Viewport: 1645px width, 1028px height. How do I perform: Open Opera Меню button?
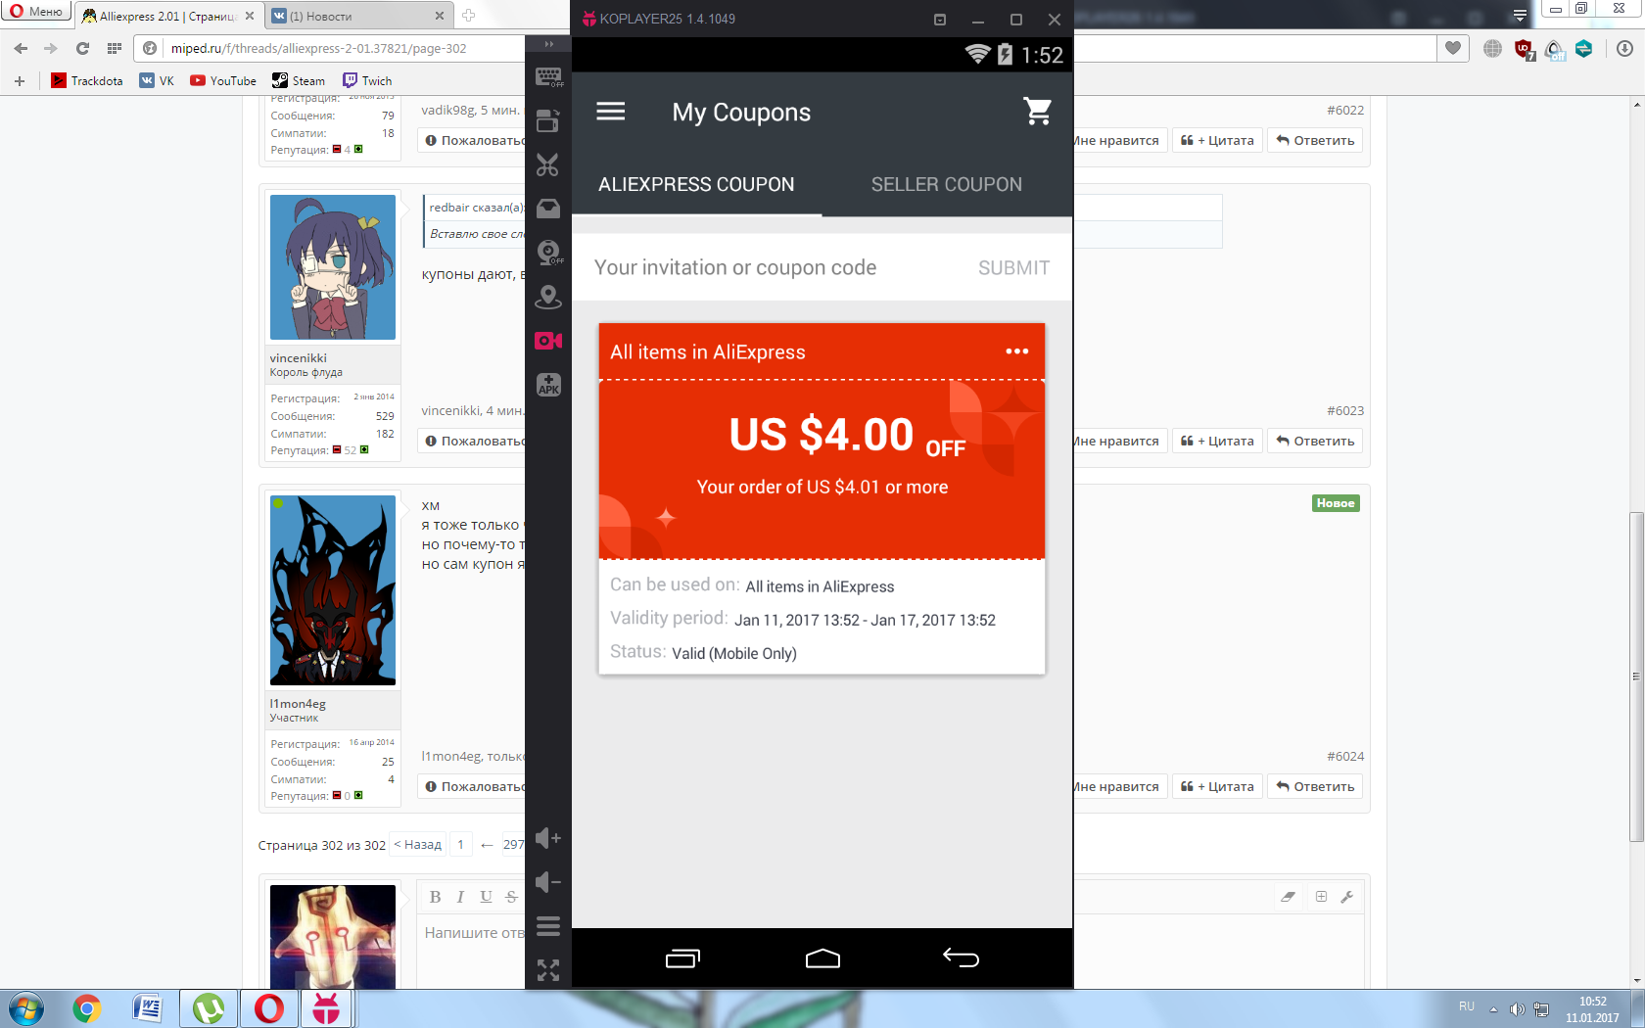35,12
